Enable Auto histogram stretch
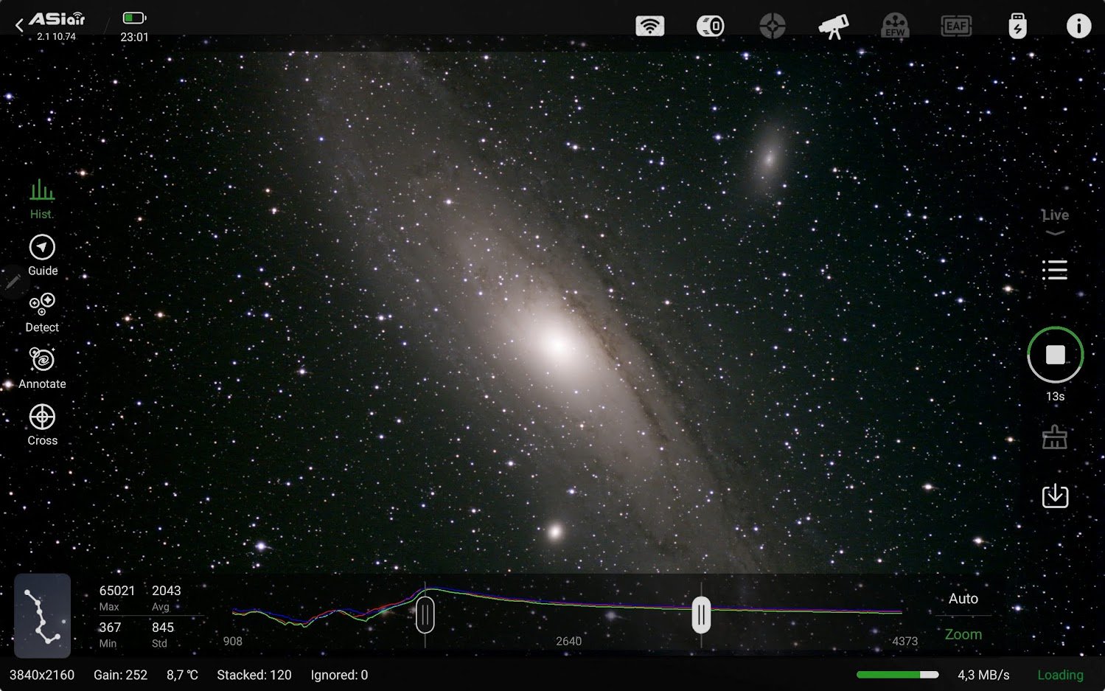1105x691 pixels. (x=963, y=598)
